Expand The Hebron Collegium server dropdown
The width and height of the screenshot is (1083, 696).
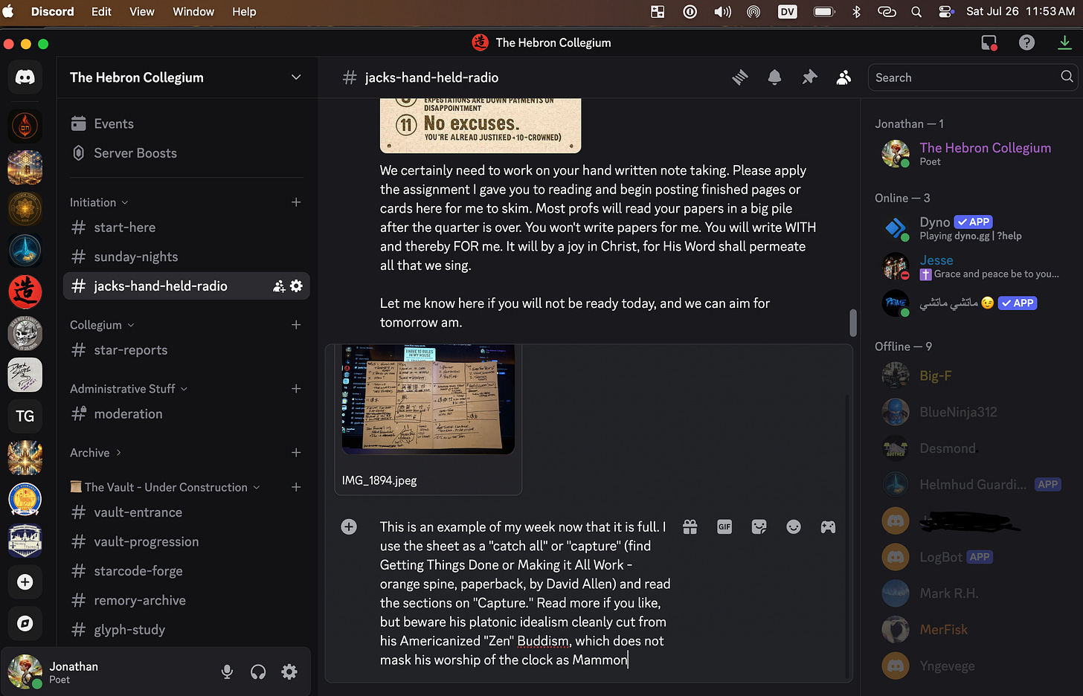(x=296, y=77)
